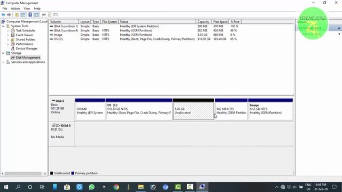Open the Action menu
342x192 pixels.
click(15, 9)
